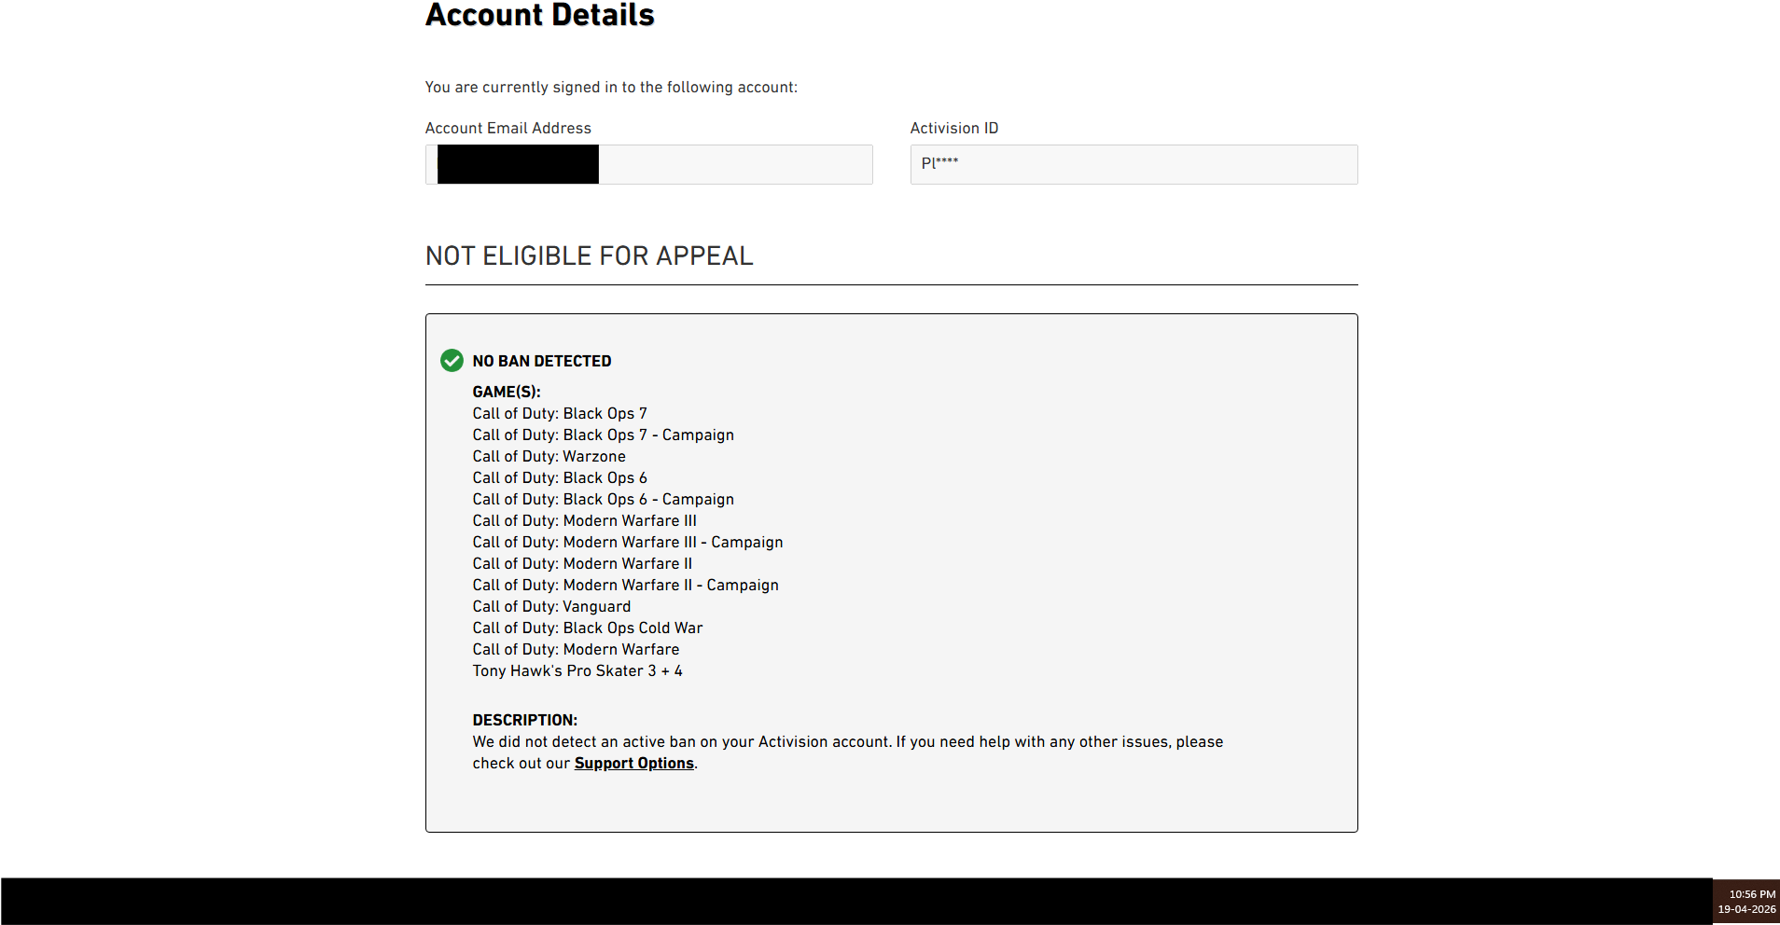
Task: Select 'Call of Duty: Modern Warfare' row
Action: [577, 650]
